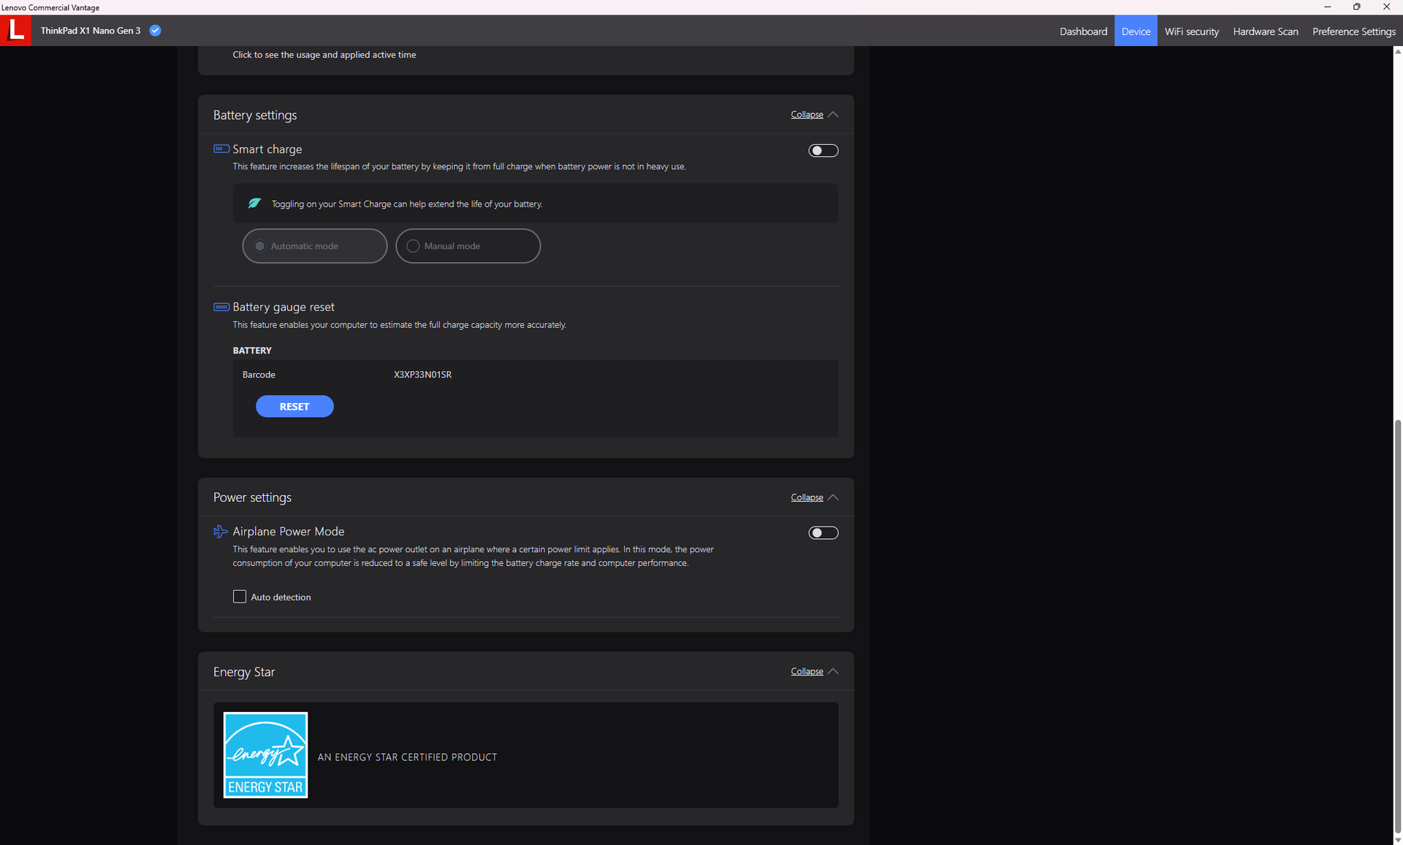
Task: Click the red Lenovo L logo
Action: 15,31
